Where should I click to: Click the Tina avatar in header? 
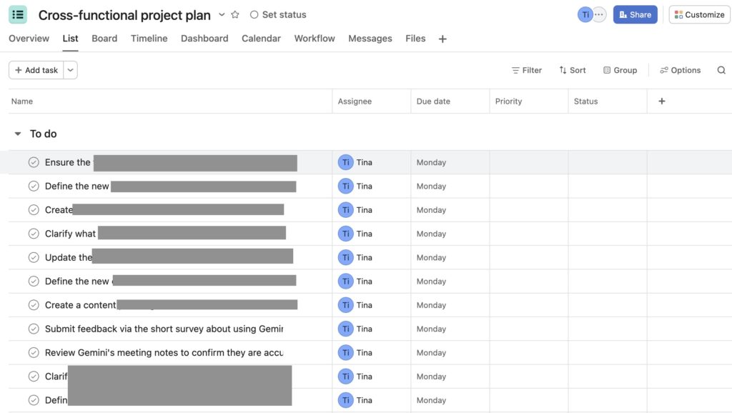[x=585, y=14]
